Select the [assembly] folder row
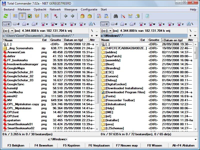This screenshot has height=150, width=200. coord(147,60)
